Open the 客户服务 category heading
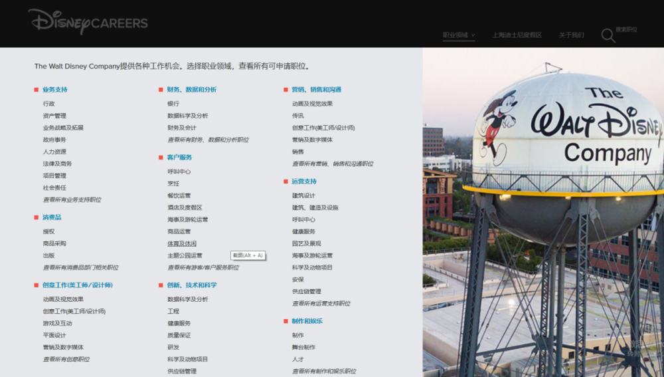The image size is (664, 377). click(179, 158)
